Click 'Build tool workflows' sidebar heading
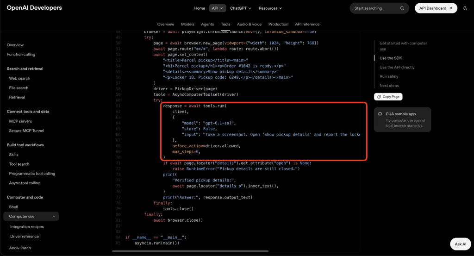This screenshot has height=256, width=474. pyautogui.click(x=25, y=145)
